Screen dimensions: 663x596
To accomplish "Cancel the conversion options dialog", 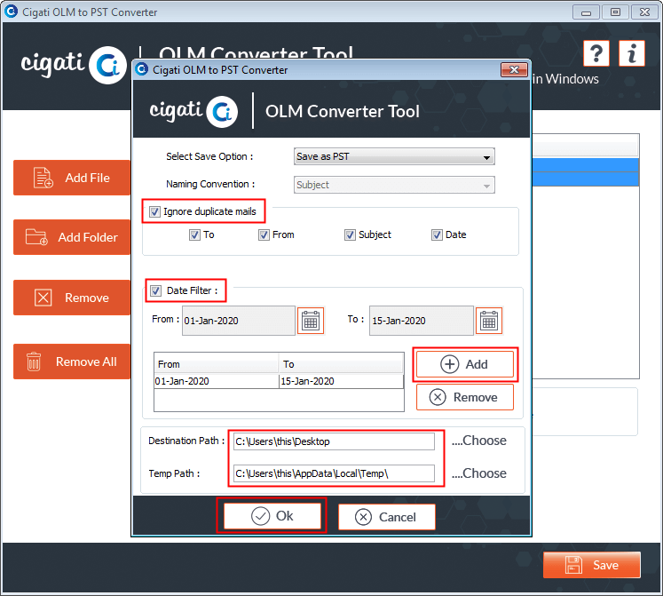I will [386, 517].
